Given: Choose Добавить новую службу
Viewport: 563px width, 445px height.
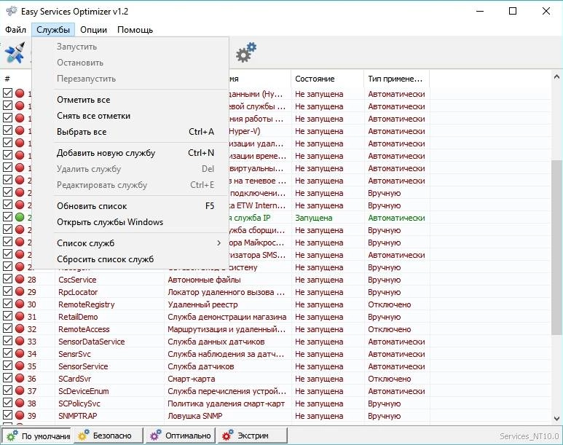Looking at the screenshot, I should coord(130,153).
